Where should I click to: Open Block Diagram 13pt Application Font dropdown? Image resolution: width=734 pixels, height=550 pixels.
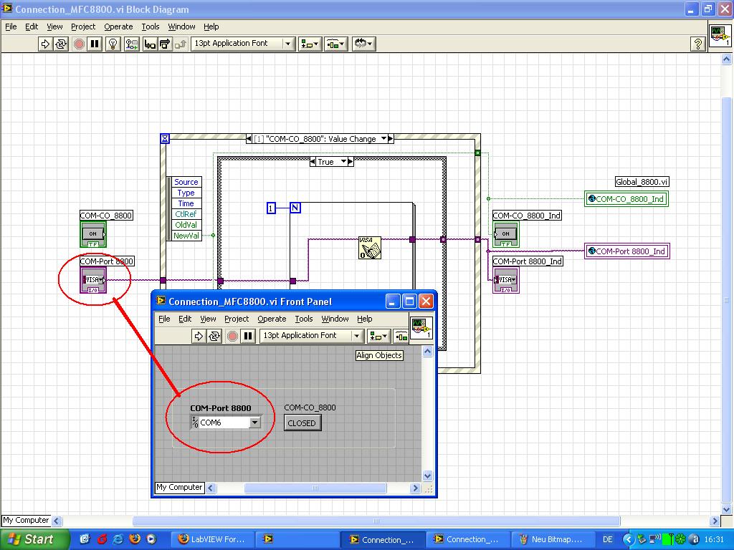tap(288, 44)
